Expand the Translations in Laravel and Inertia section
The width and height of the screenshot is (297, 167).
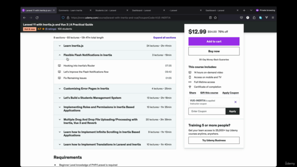(115, 144)
